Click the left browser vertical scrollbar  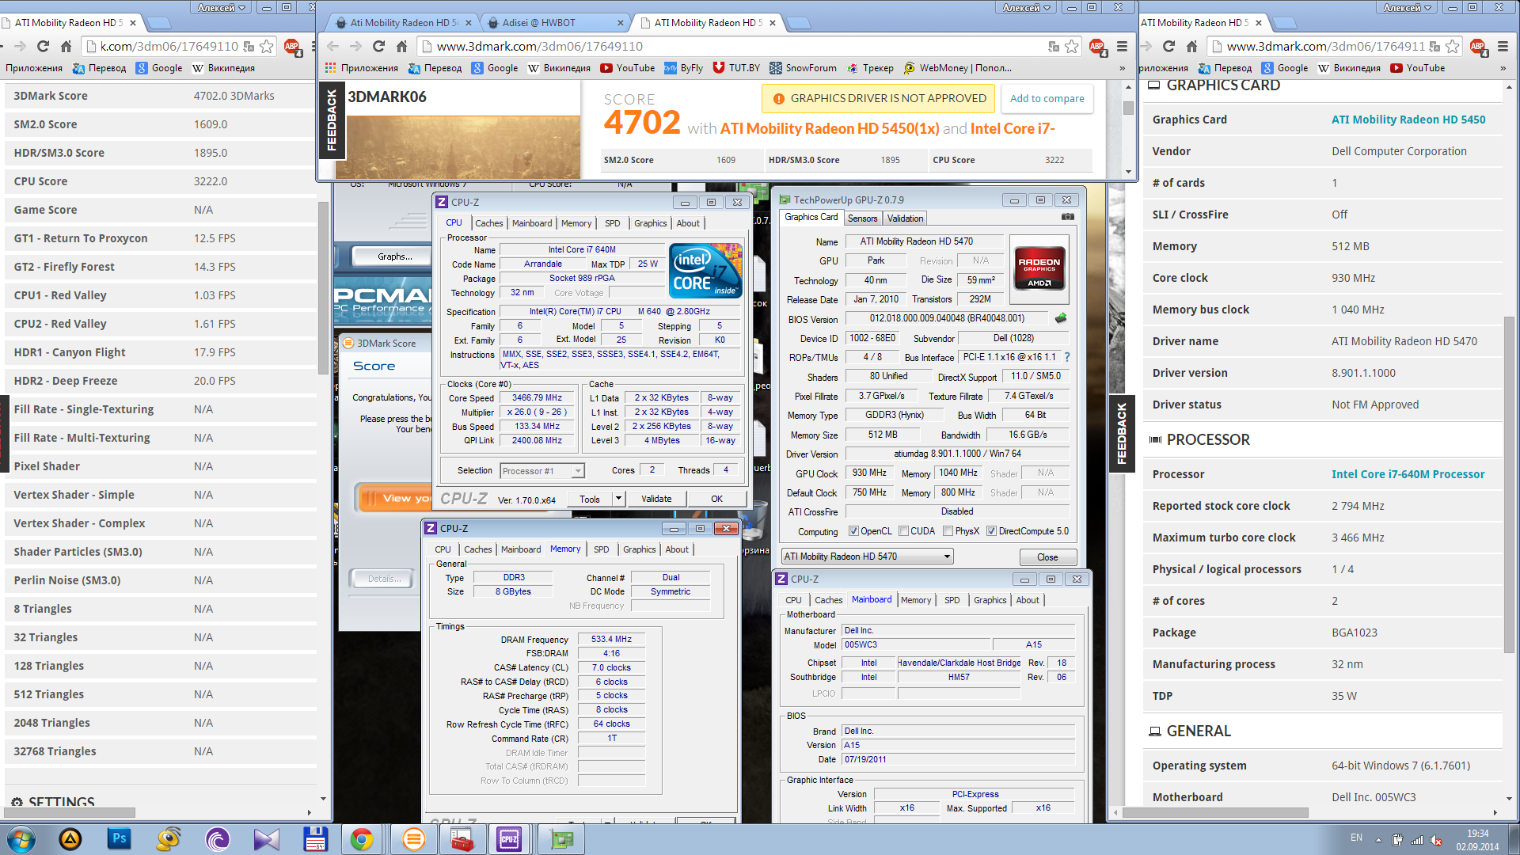pos(322,288)
